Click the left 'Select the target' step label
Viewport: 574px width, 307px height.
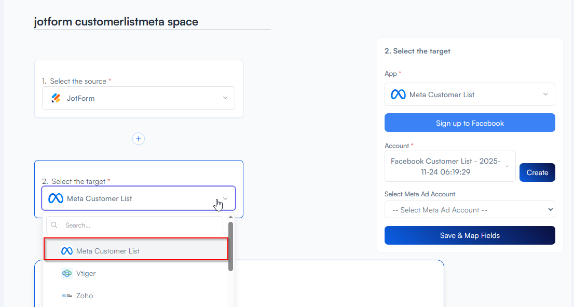[78, 181]
